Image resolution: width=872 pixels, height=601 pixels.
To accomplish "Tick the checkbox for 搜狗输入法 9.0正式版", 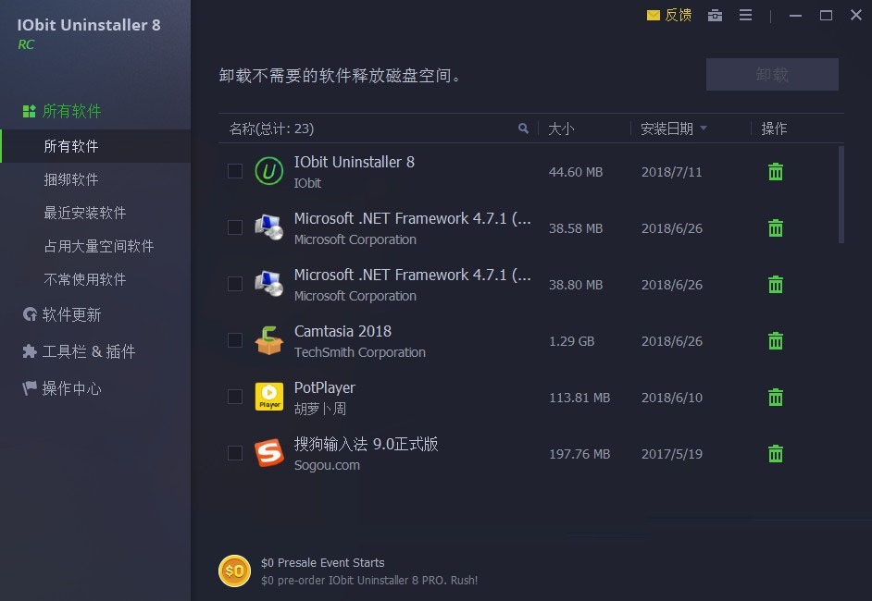I will tap(234, 453).
